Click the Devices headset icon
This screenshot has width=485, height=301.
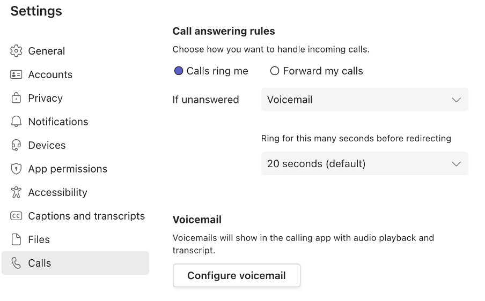click(16, 145)
